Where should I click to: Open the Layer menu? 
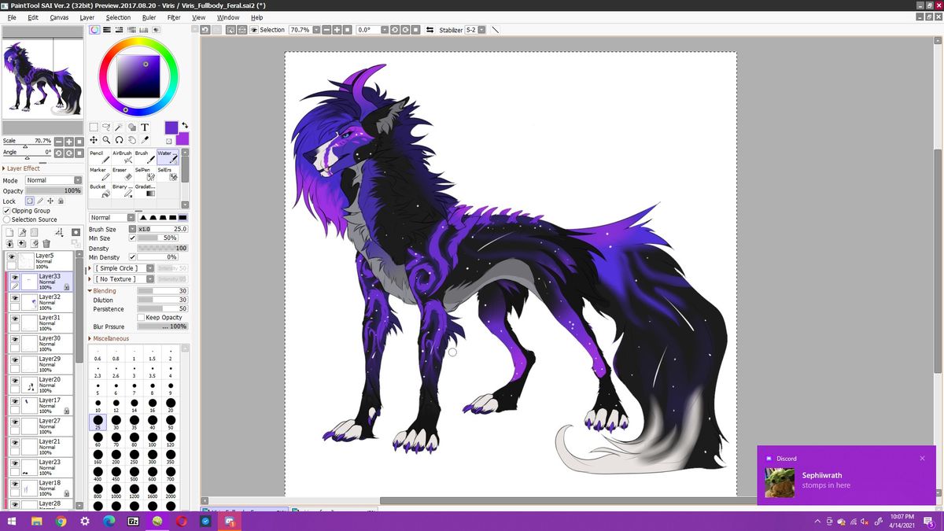[87, 17]
